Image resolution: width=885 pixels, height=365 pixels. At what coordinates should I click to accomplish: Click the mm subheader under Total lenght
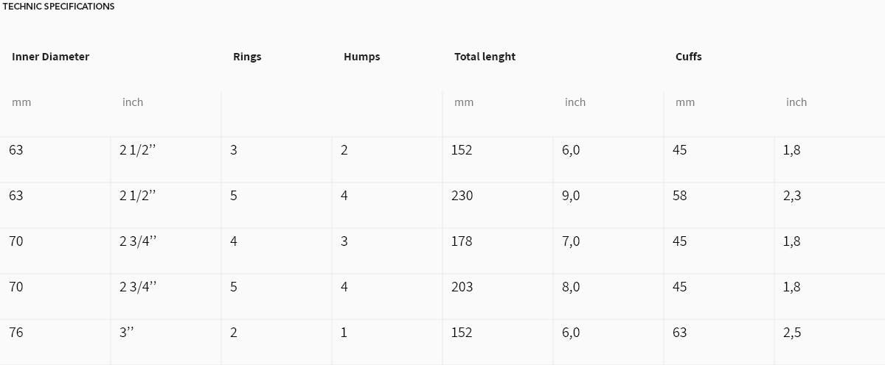[x=464, y=102]
